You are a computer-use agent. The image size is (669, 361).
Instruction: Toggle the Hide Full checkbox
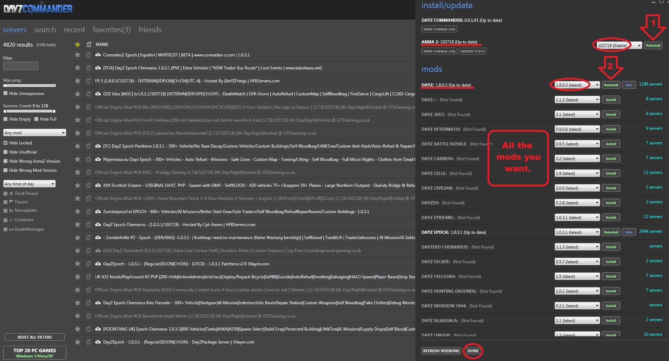tap(36, 119)
